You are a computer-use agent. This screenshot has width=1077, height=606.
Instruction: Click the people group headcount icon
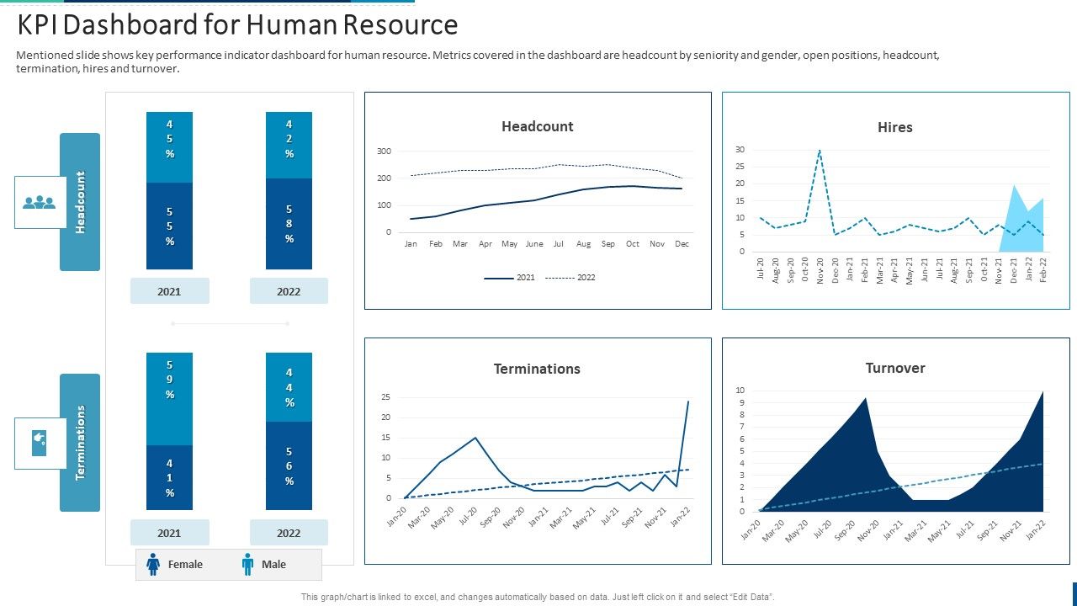[x=40, y=202]
